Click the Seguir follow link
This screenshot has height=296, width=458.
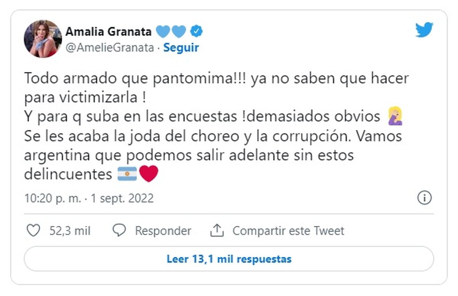click(181, 48)
